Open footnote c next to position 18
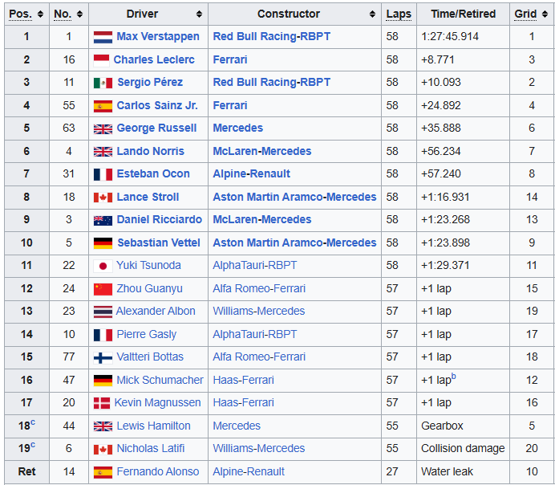Image resolution: width=555 pixels, height=485 pixels. pos(33,422)
